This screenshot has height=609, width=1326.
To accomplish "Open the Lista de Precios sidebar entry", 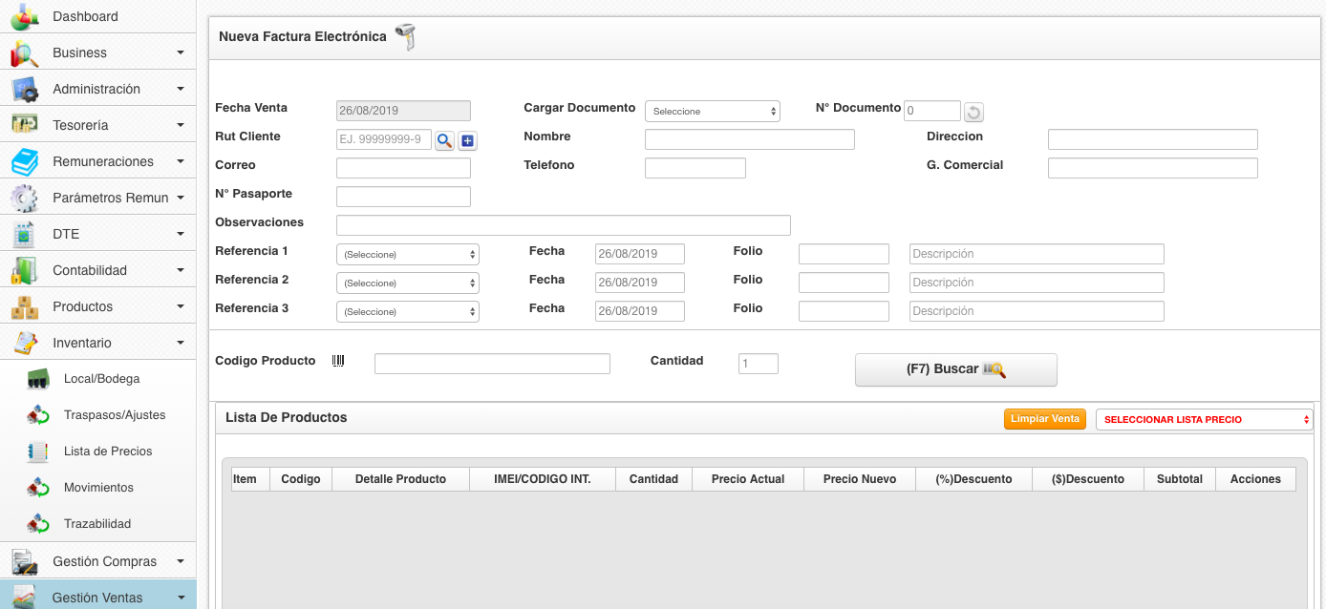I will pyautogui.click(x=107, y=451).
